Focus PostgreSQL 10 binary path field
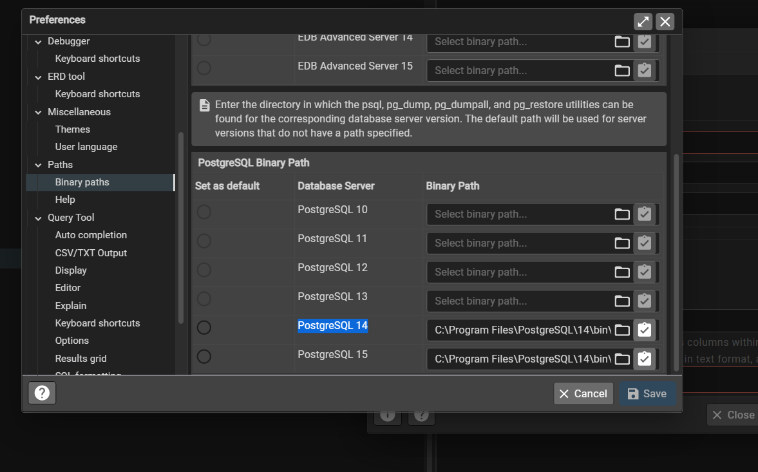 [522, 214]
